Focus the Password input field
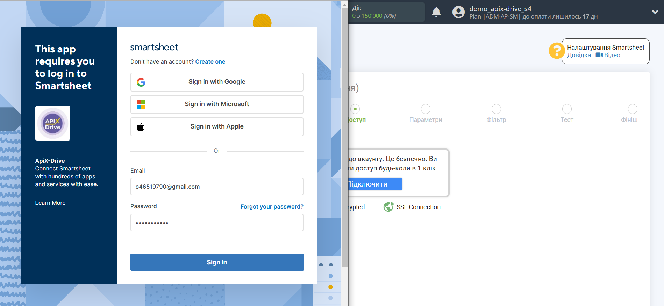 (x=217, y=223)
